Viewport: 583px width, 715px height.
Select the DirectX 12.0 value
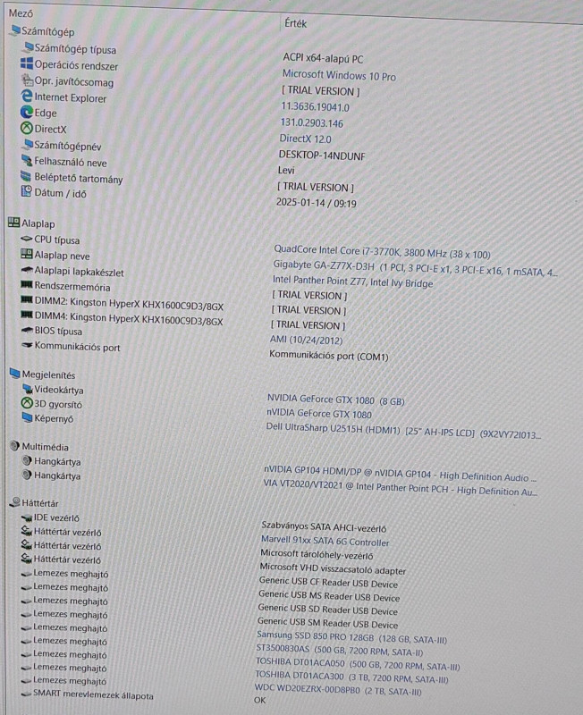tap(305, 139)
